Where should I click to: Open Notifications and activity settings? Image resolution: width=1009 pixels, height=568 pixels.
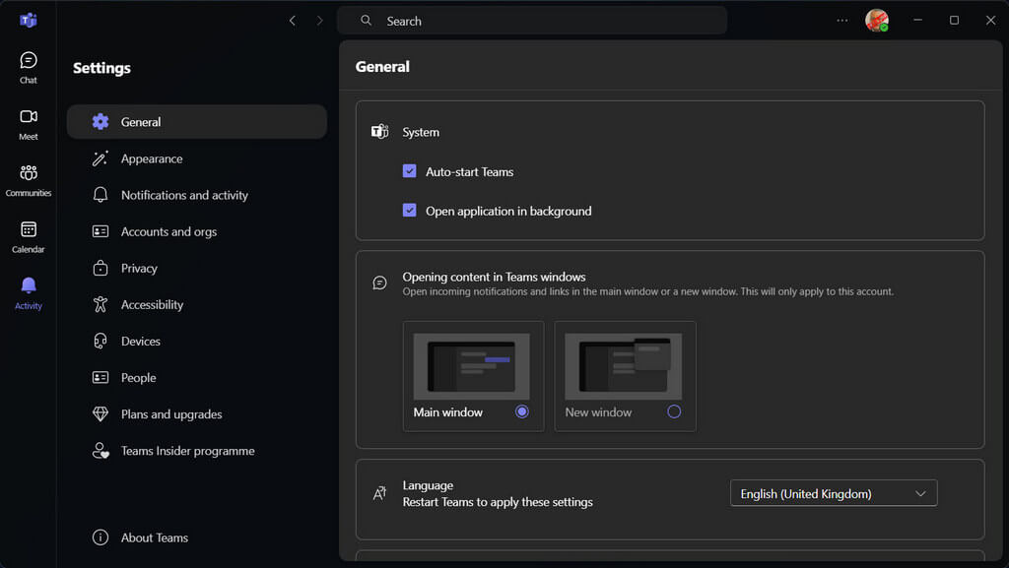(x=197, y=195)
